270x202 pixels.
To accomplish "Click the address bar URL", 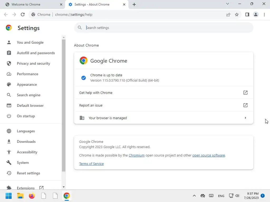I will click(x=74, y=15).
